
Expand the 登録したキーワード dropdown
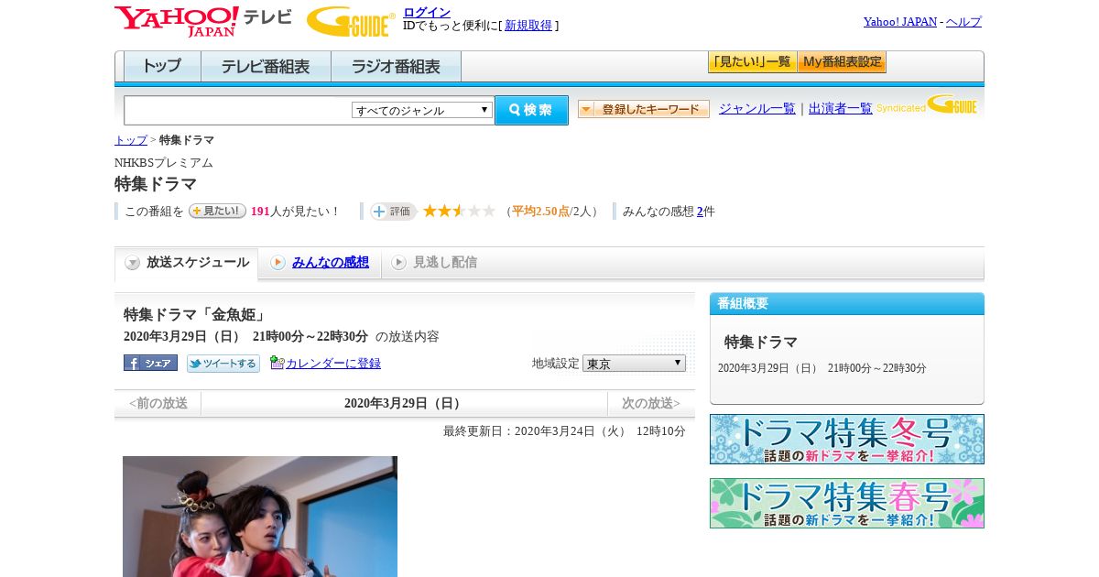pyautogui.click(x=643, y=109)
